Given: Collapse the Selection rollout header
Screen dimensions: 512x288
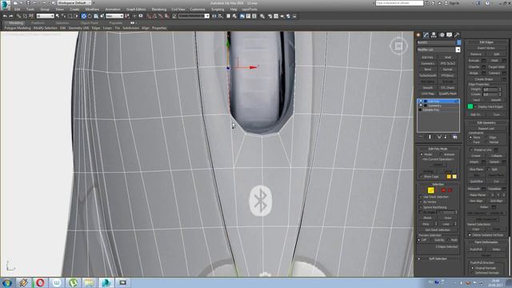Looking at the screenshot, I should click(438, 184).
